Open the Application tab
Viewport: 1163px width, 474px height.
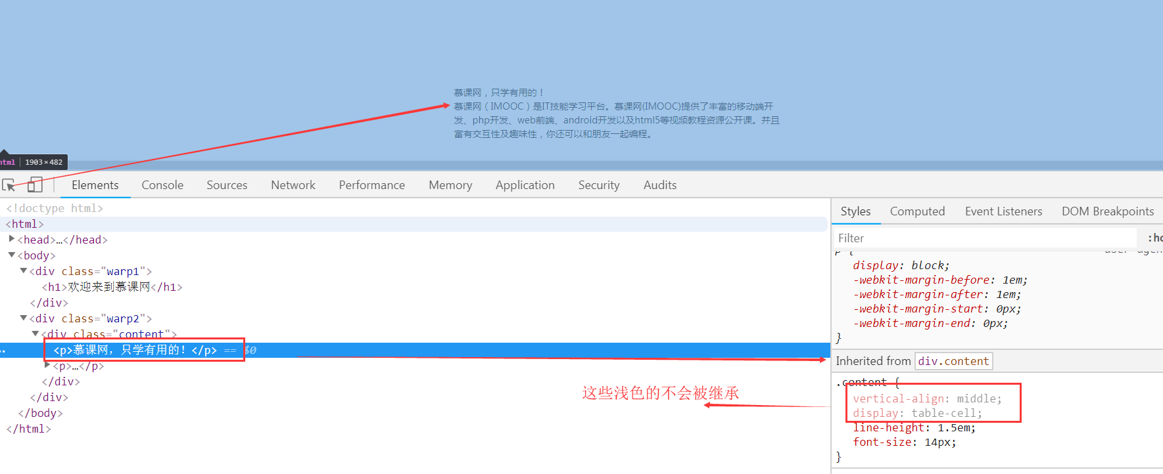(525, 185)
